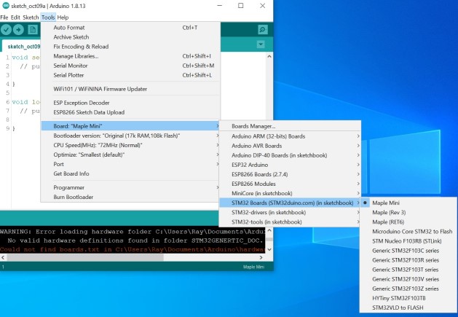Choose Archive Sketch
Screen dimensions: 458x317
[130, 37]
